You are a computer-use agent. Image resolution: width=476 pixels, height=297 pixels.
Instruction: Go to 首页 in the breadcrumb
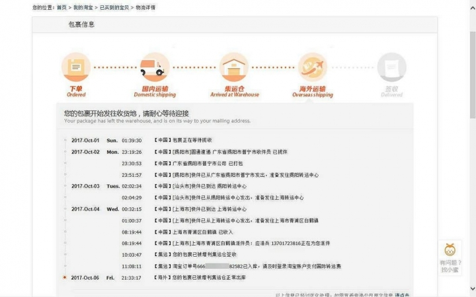click(61, 7)
